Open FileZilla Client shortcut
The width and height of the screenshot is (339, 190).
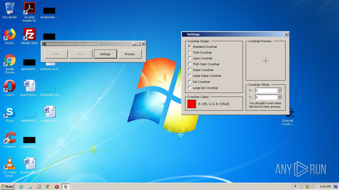[x=29, y=36]
